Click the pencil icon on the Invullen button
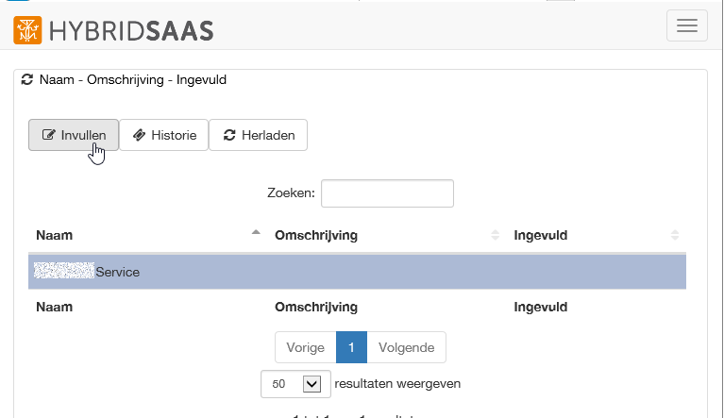724x418 pixels. (50, 136)
